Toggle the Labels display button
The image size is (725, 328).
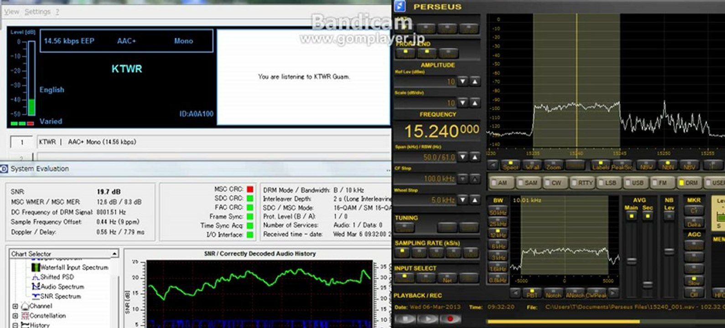click(600, 165)
